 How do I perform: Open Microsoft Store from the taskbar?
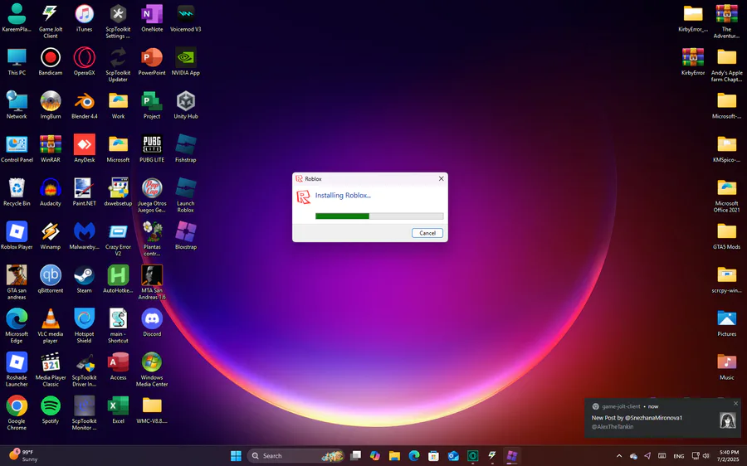[x=433, y=455]
